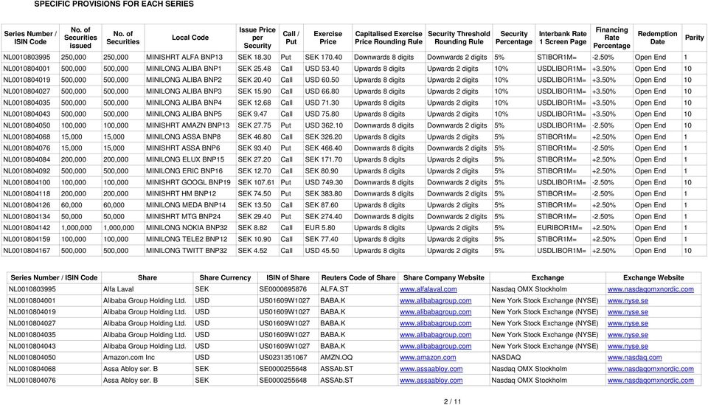This screenshot has height=405, width=708.
Task: Select exercise price 'EUR 5.80'
Action: point(320,228)
